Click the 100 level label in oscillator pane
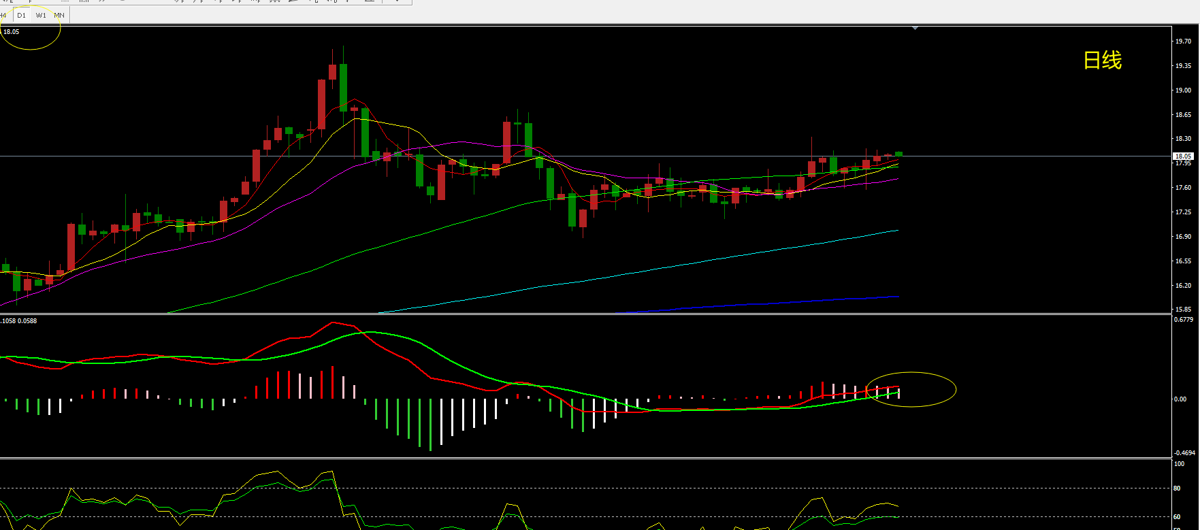The height and width of the screenshot is (530, 1200). pyautogui.click(x=1179, y=463)
